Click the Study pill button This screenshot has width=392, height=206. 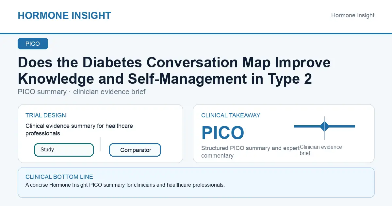pyautogui.click(x=64, y=150)
